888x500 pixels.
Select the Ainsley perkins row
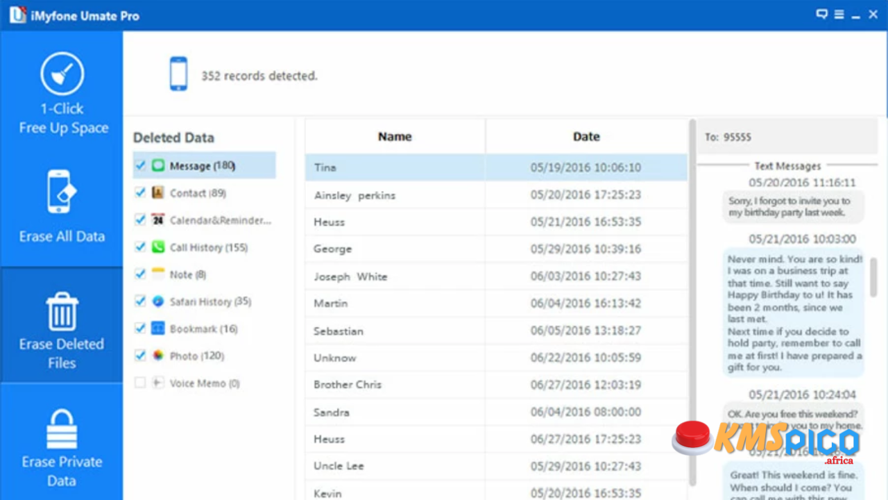[496, 195]
